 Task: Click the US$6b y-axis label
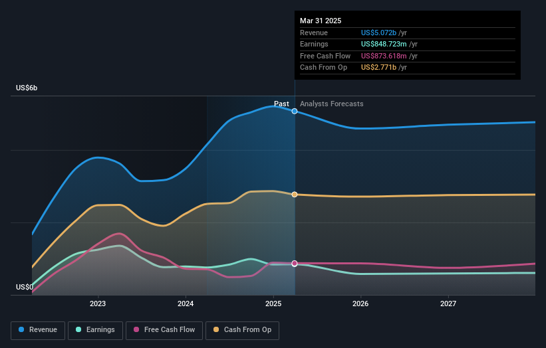tap(27, 88)
